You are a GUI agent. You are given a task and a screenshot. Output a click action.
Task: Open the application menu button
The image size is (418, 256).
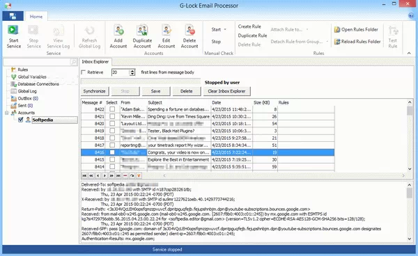pos(13,16)
